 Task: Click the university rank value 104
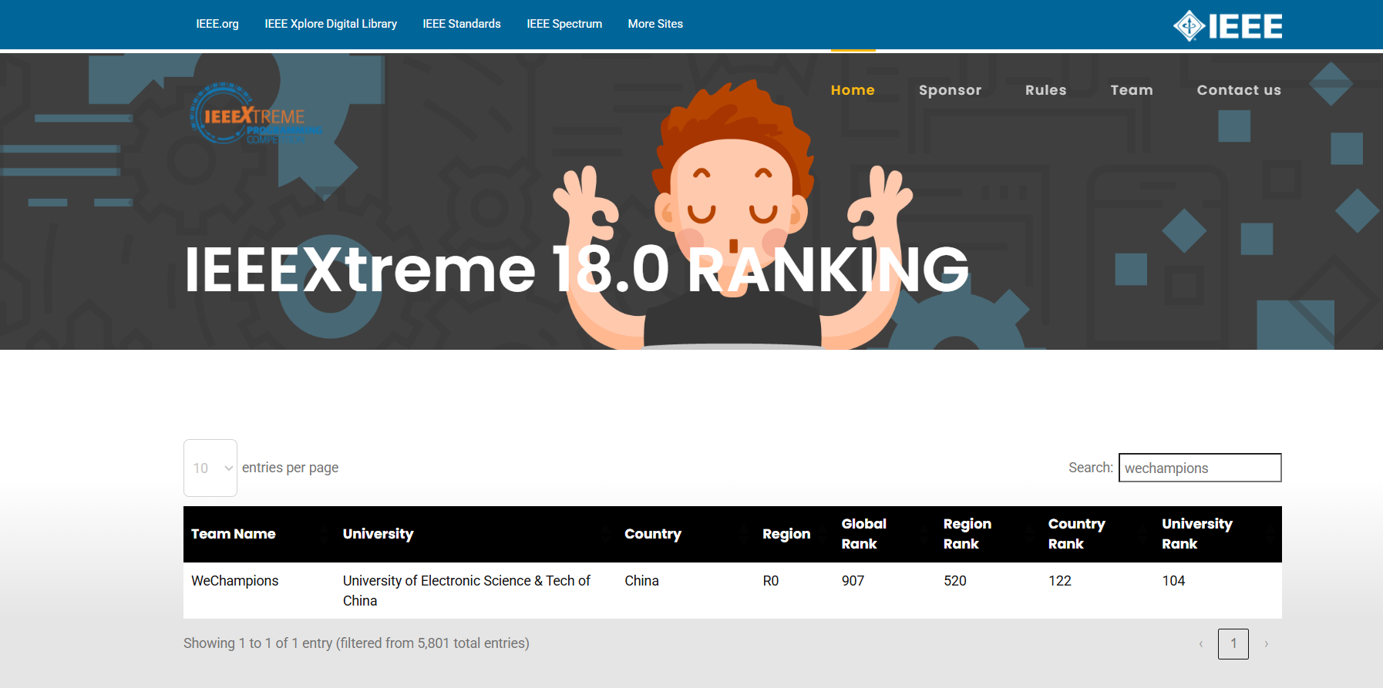[1173, 581]
